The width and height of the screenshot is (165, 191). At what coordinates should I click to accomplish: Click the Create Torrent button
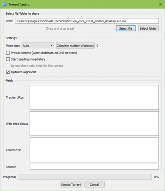[x=71, y=184]
